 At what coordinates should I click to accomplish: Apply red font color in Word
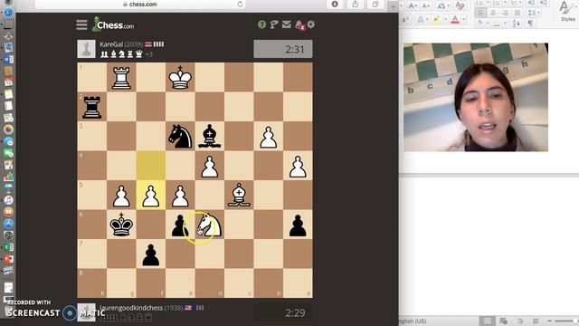[x=454, y=20]
